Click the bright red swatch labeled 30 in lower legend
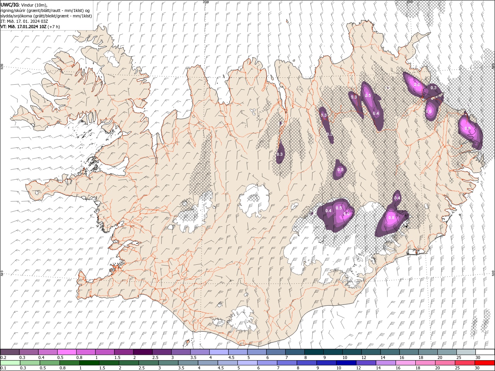The image size is (495, 371). tap(485, 363)
